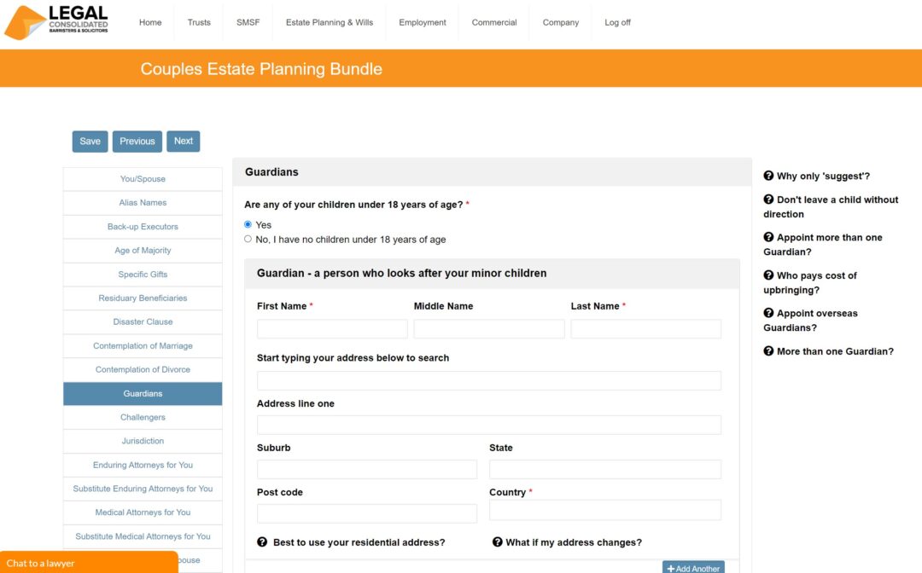
Task: Open Estate Planning & Wills menu
Action: tap(329, 23)
